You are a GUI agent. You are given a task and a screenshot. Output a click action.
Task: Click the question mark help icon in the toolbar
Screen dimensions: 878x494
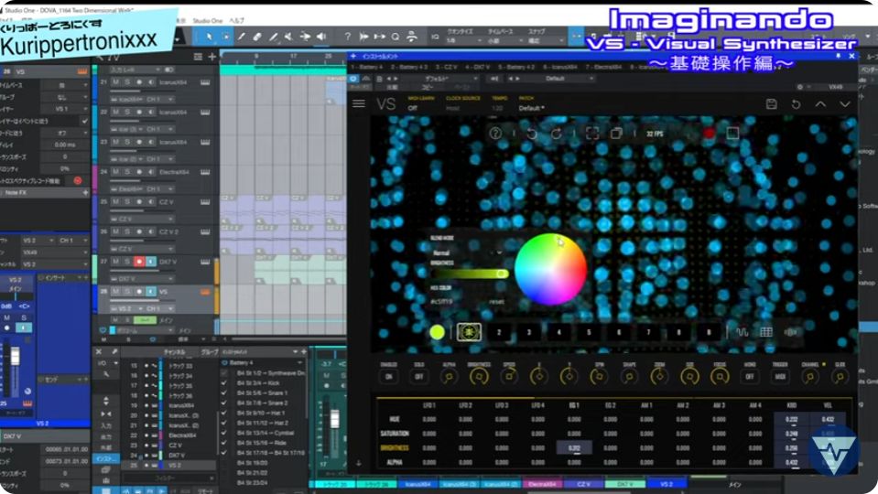click(x=348, y=37)
